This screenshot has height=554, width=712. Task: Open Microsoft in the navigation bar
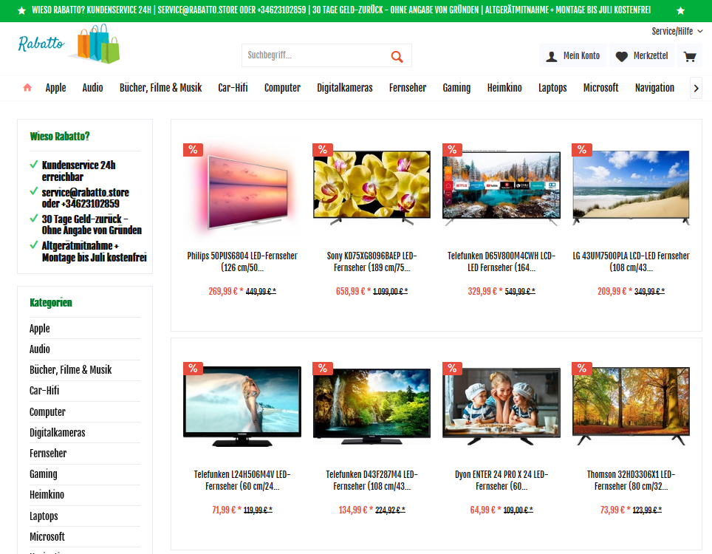coord(600,88)
